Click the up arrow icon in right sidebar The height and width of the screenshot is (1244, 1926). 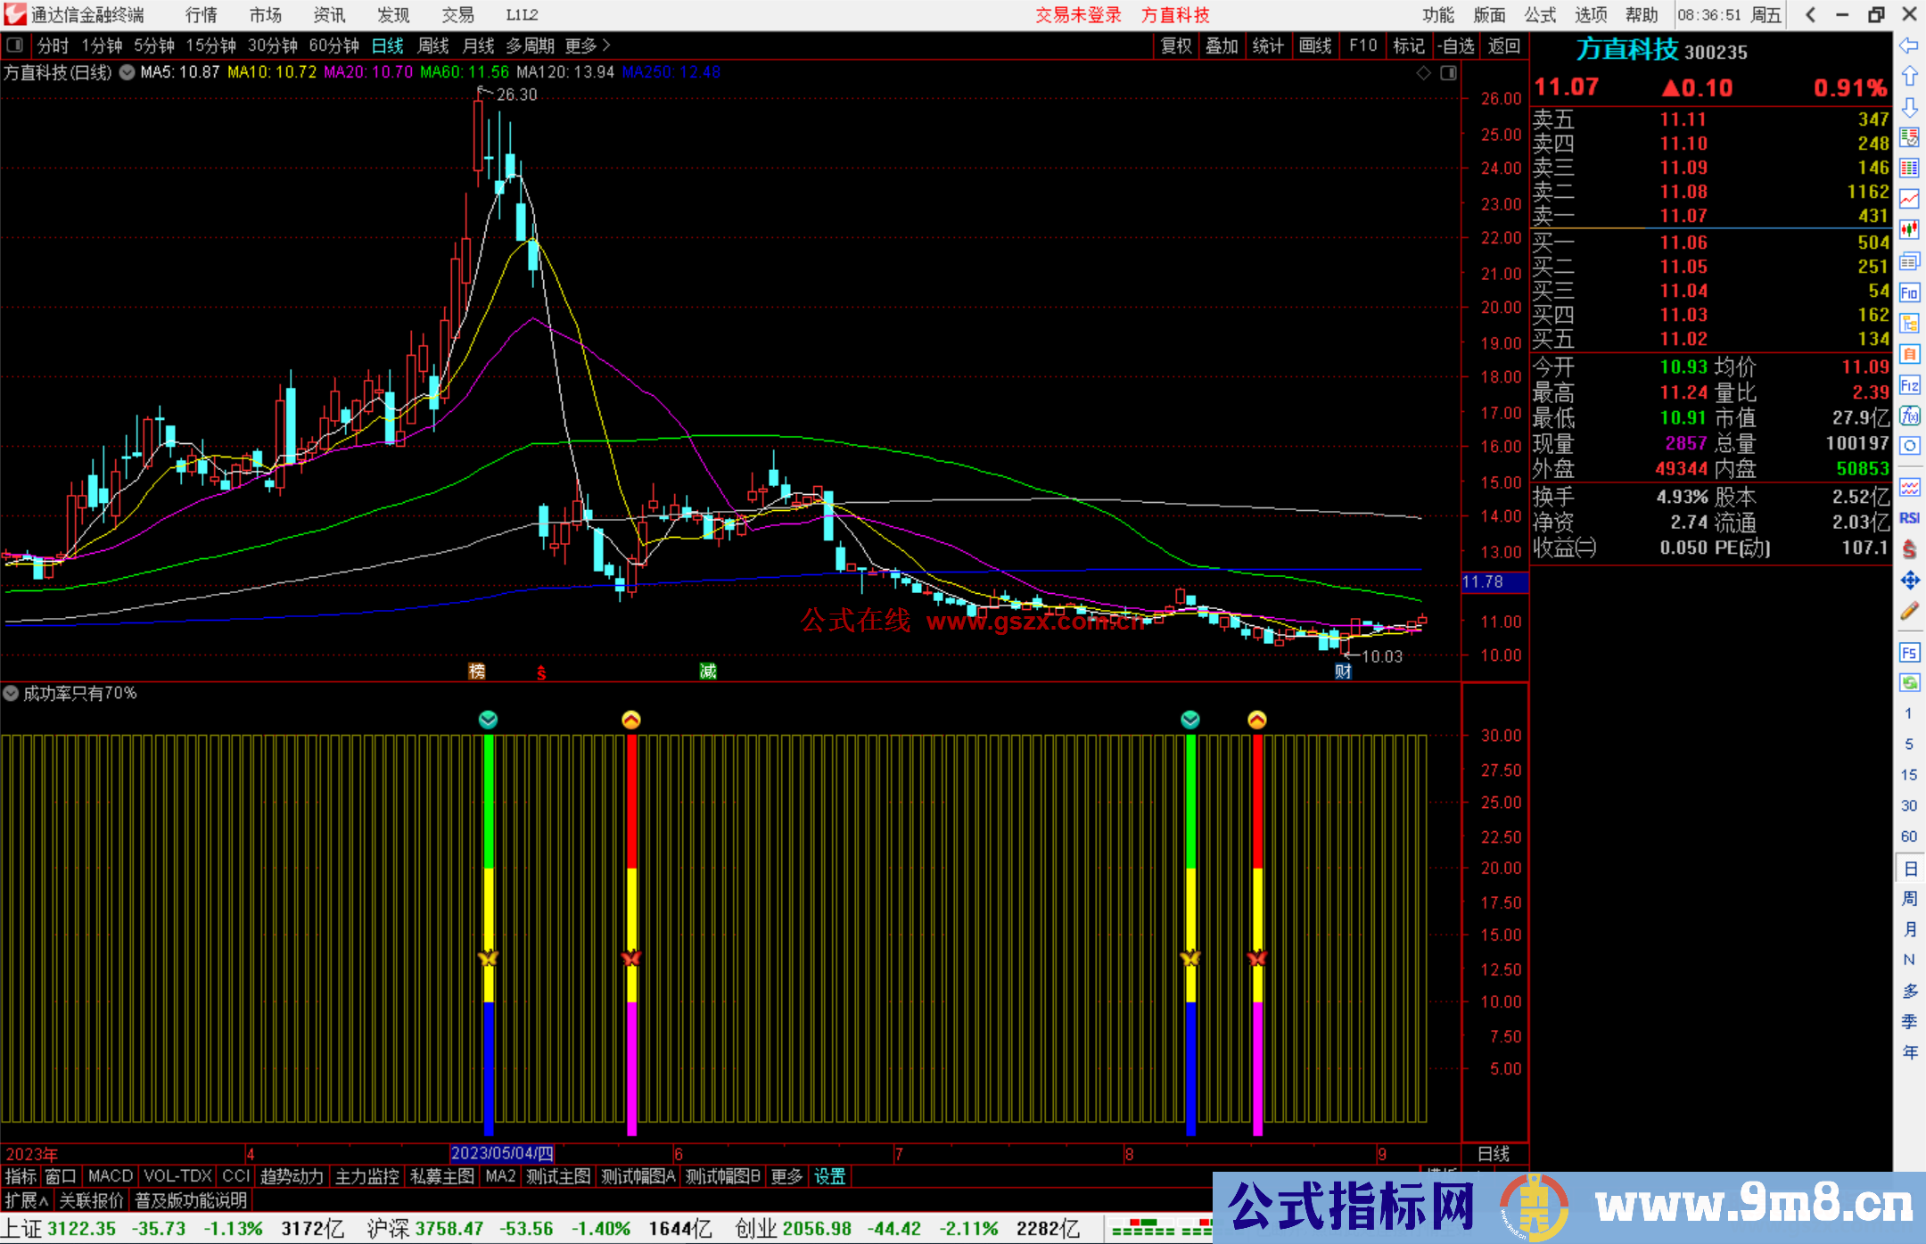[x=1908, y=76]
